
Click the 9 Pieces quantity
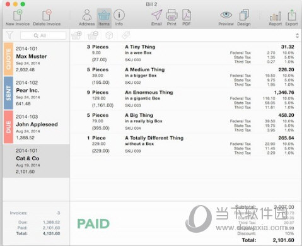(x=98, y=92)
